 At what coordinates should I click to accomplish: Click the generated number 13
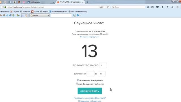pyautogui.click(x=89, y=51)
